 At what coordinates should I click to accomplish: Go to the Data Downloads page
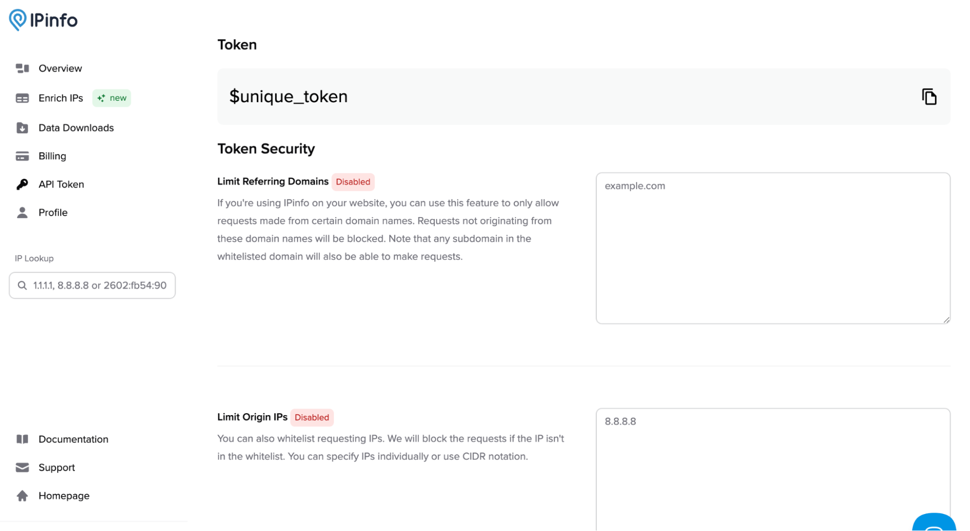(x=76, y=128)
